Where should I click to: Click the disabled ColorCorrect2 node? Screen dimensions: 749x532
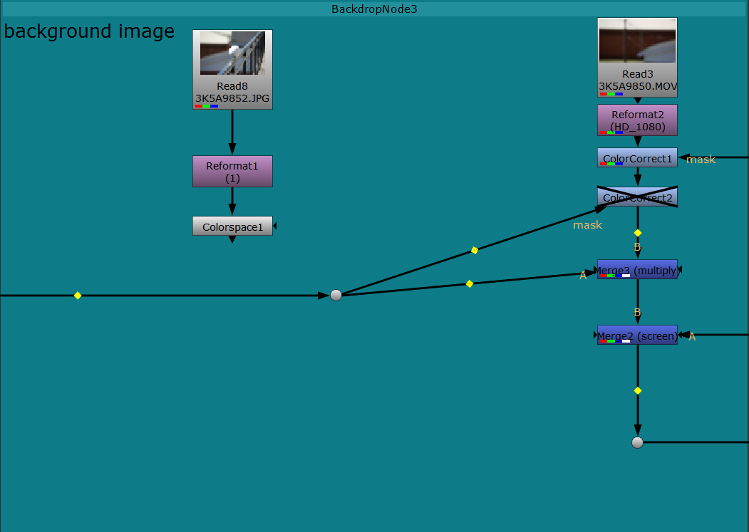pos(637,197)
